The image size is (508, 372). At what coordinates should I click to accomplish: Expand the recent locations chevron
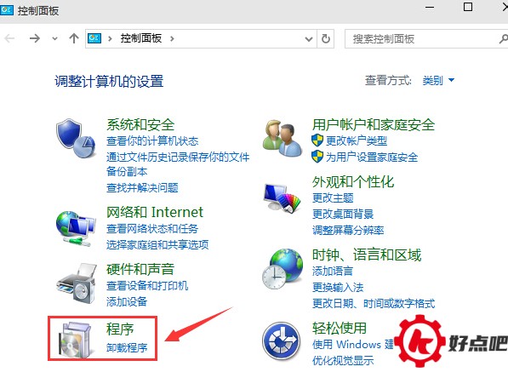click(54, 39)
